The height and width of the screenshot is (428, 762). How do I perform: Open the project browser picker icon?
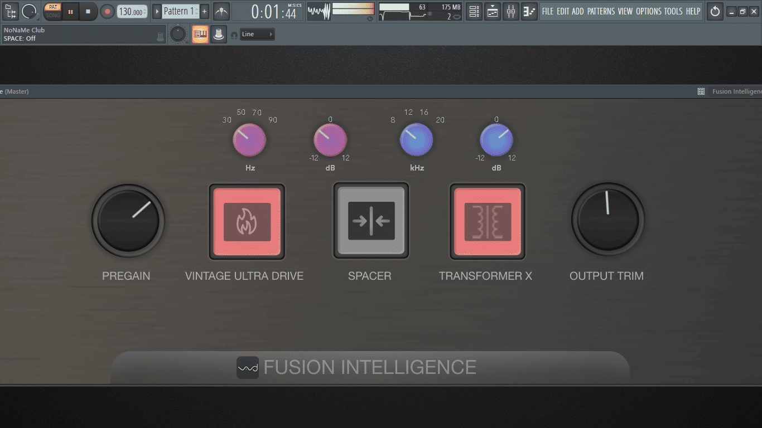click(x=10, y=11)
